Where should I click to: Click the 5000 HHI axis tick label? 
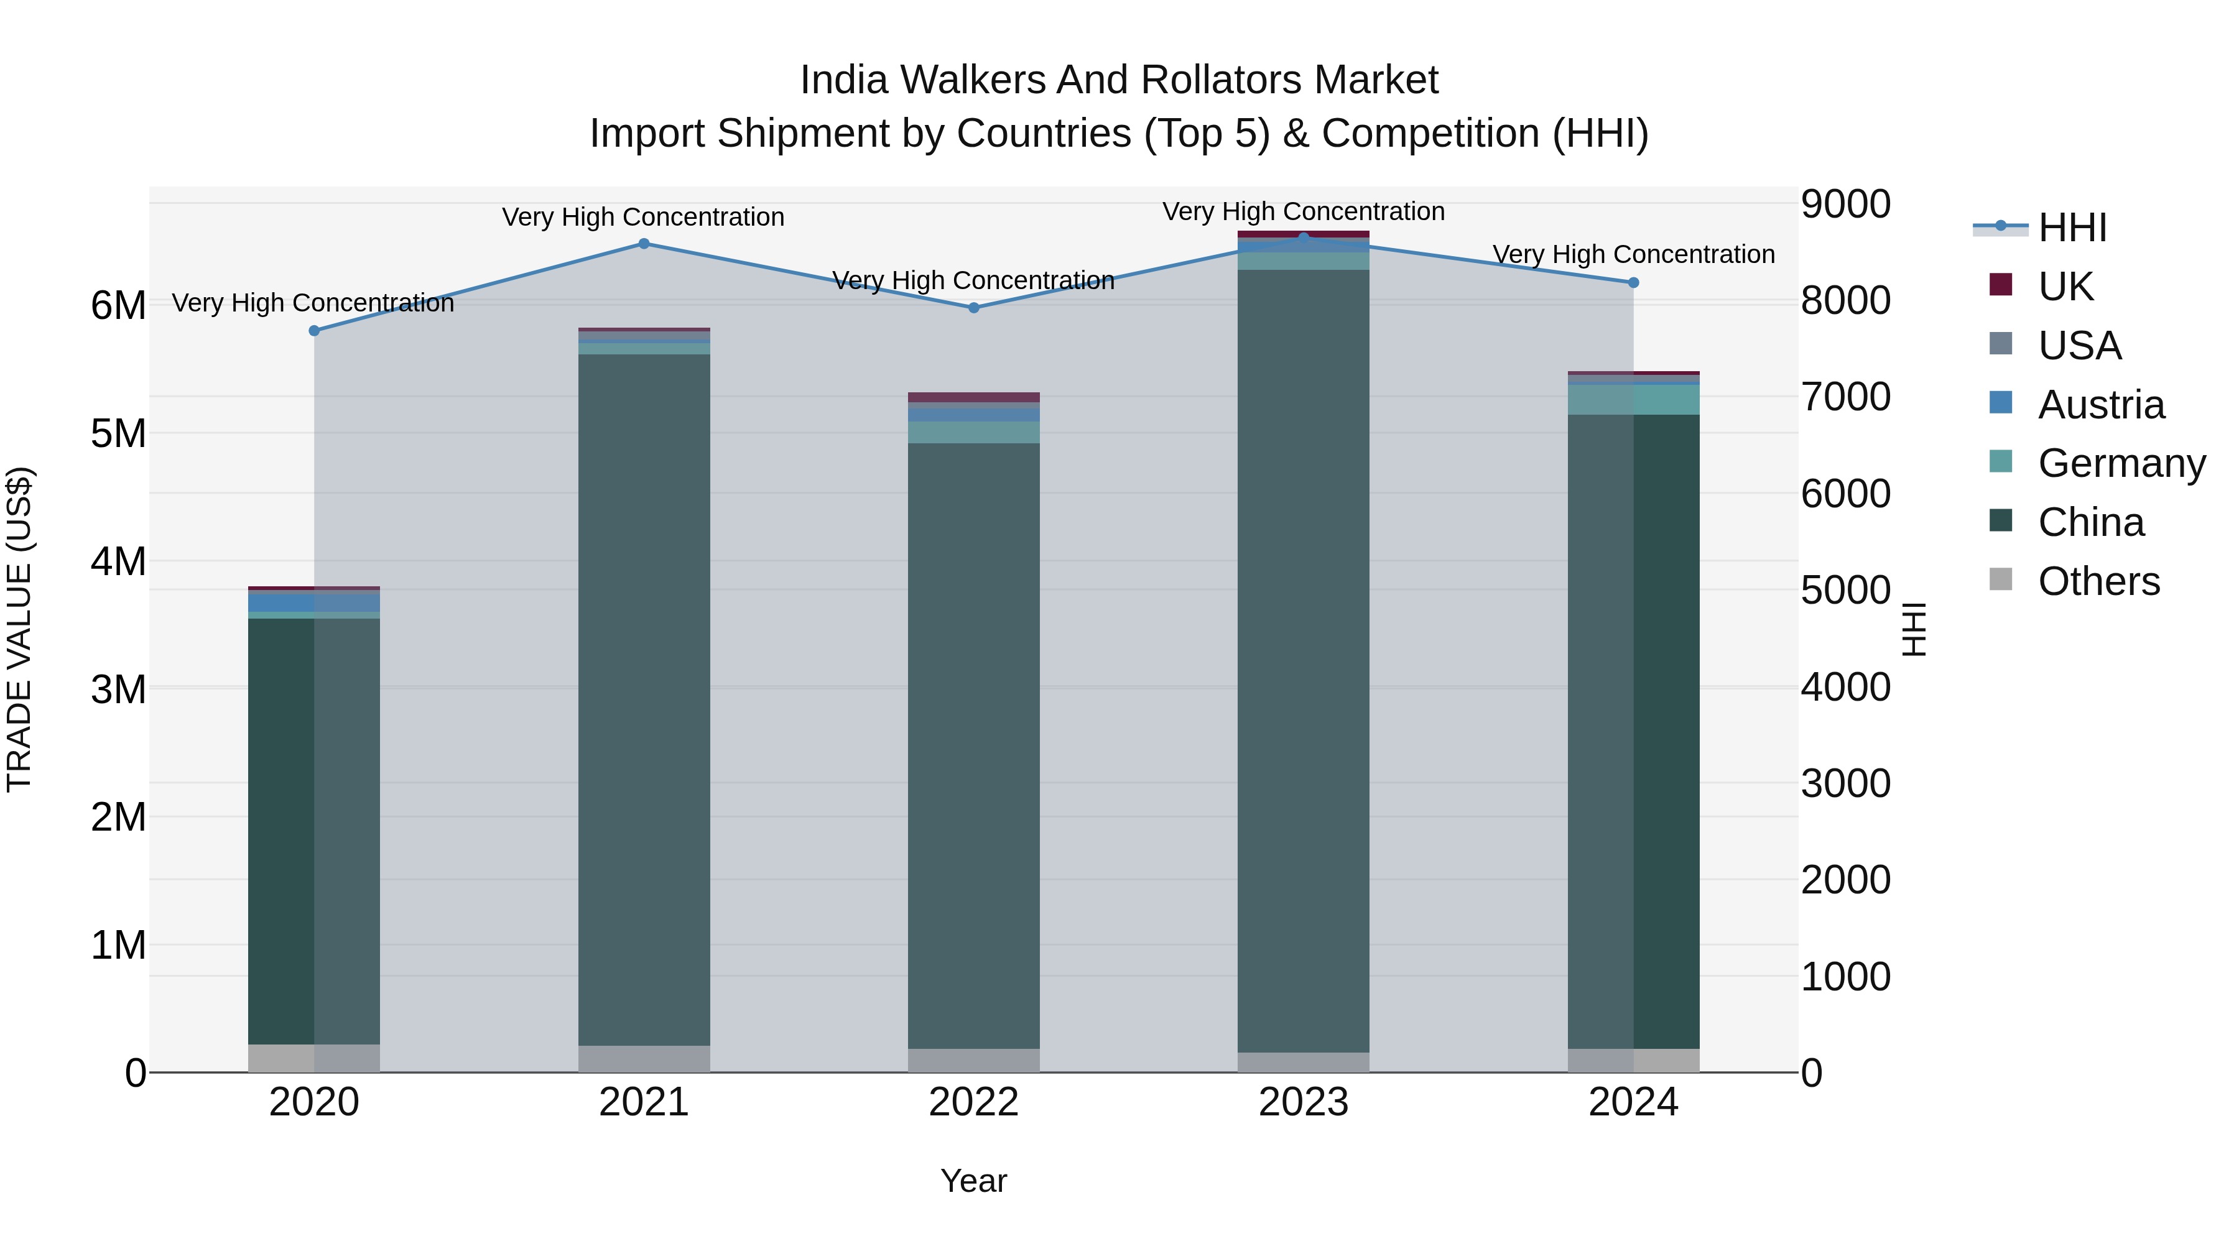pyautogui.click(x=1845, y=591)
